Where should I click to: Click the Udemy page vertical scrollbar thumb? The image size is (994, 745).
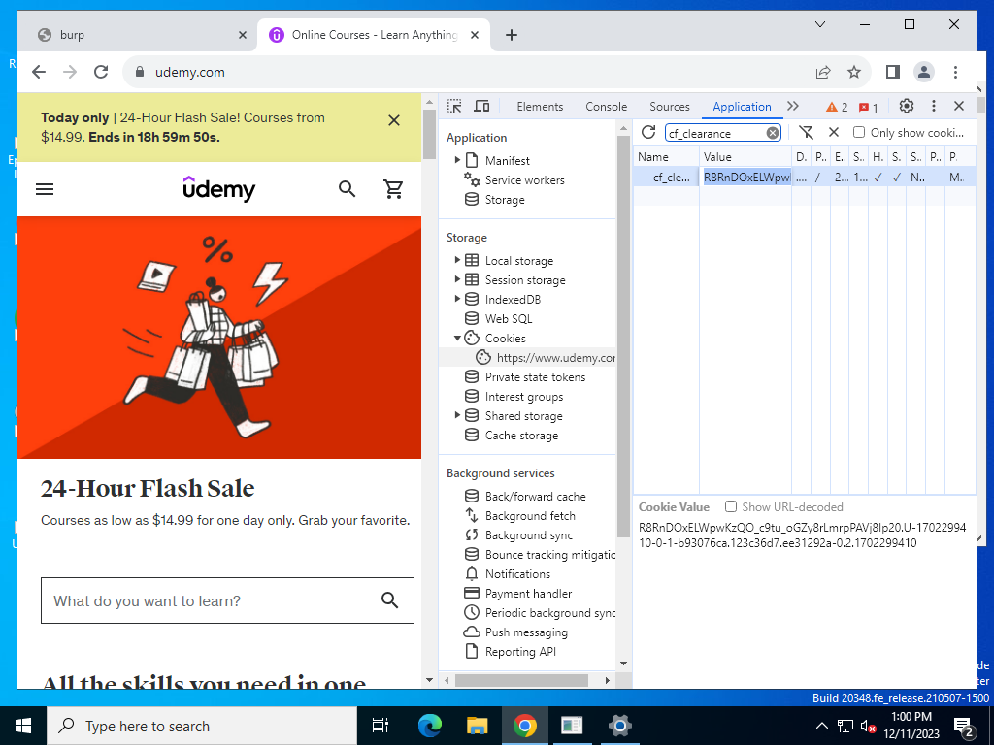(x=429, y=134)
